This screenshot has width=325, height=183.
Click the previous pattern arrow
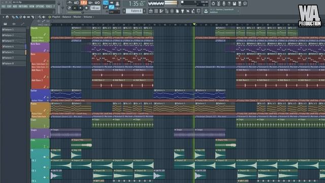124,11
